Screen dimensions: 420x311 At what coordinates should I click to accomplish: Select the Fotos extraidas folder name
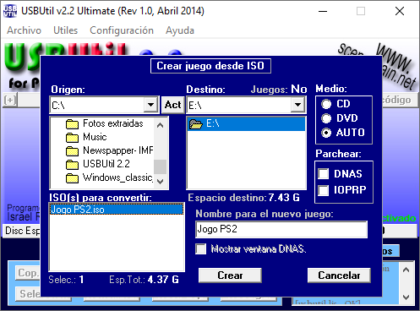[113, 123]
